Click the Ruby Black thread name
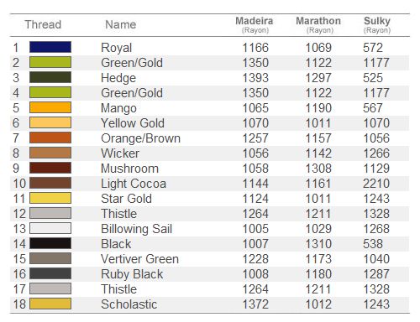 pyautogui.click(x=132, y=274)
